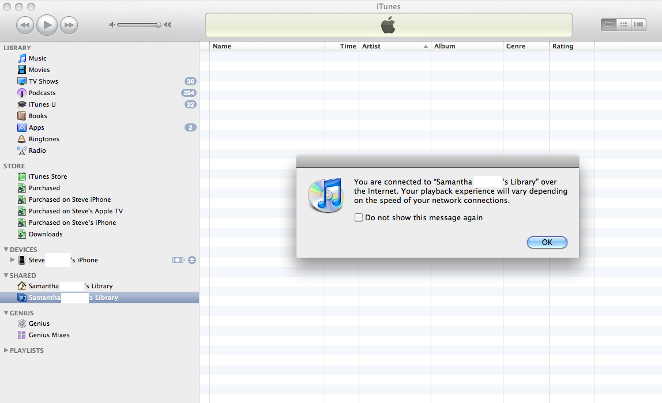Open the Genius Mixes grid icon

pyautogui.click(x=21, y=335)
